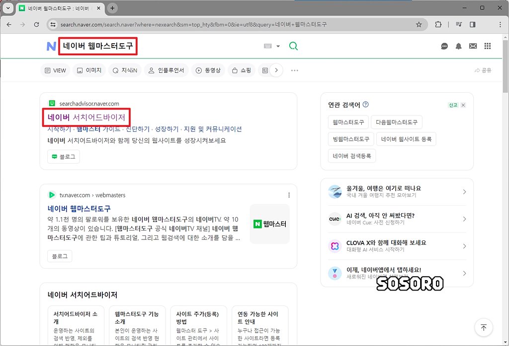The image size is (509, 346).
Task: Click the address bar URL
Action: click(x=193, y=25)
